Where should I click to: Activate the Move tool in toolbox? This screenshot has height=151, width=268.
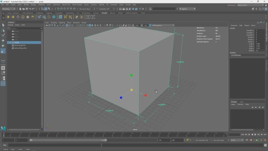[x=3, y=41]
